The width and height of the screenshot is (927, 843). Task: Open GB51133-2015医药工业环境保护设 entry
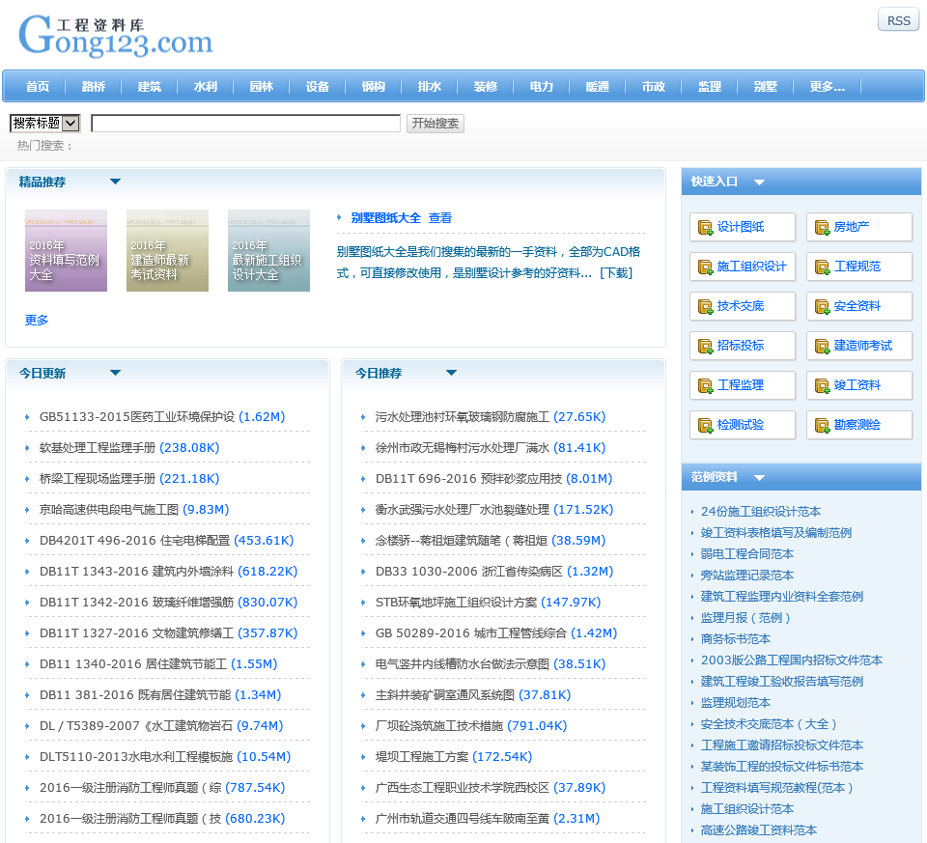pyautogui.click(x=136, y=417)
